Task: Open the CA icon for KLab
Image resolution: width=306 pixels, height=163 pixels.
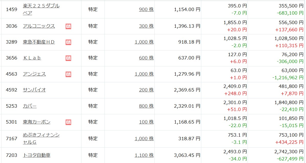Action: pyautogui.click(x=68, y=58)
